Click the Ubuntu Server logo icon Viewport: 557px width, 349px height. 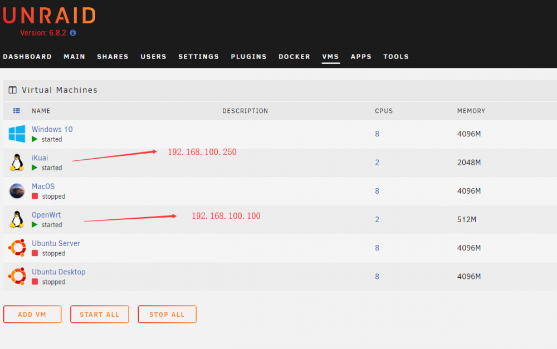click(x=17, y=248)
